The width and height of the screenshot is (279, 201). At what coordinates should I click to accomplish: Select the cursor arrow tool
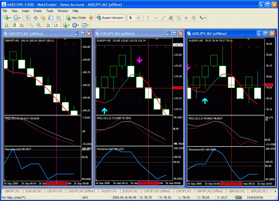point(131,18)
